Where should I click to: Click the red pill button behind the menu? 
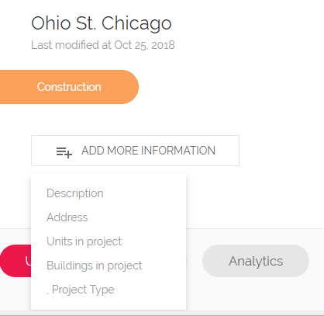[16, 261]
